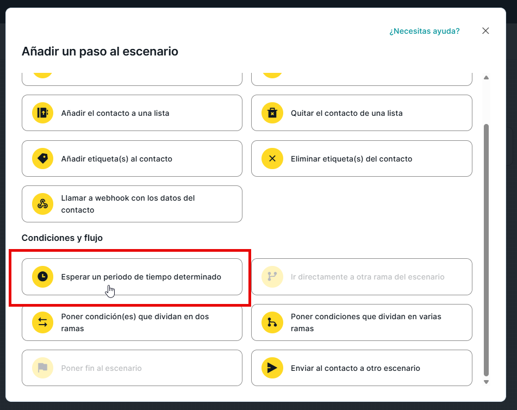Click the tag icon for adding labels
This screenshot has width=517, height=410.
42,159
